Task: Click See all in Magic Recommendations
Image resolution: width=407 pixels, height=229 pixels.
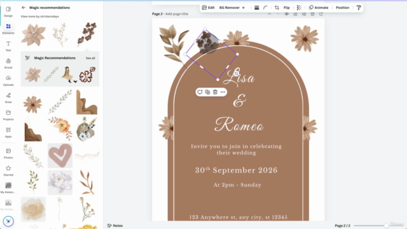Action: tap(90, 58)
